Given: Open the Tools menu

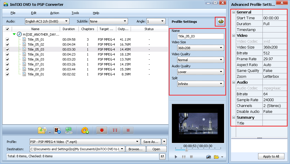Looking at the screenshot, I should click(75, 13).
